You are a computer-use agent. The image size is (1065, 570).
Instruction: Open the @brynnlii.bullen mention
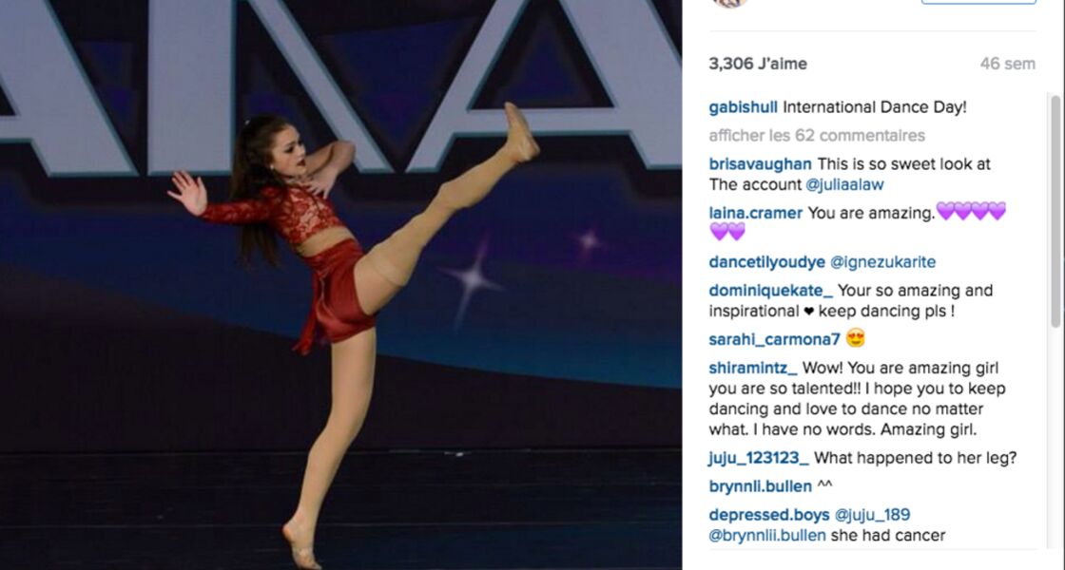(x=767, y=536)
